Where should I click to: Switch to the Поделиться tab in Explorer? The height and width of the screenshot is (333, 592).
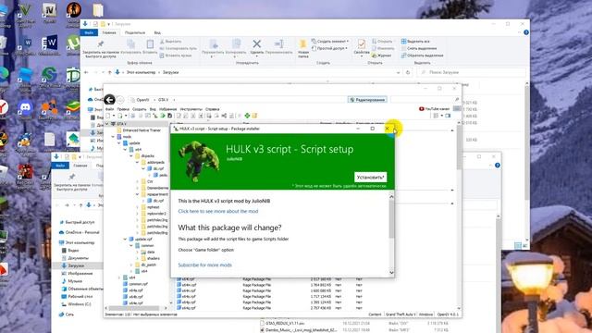(135, 33)
